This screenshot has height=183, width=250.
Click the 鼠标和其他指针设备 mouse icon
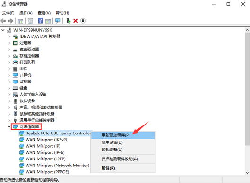(x=15, y=114)
